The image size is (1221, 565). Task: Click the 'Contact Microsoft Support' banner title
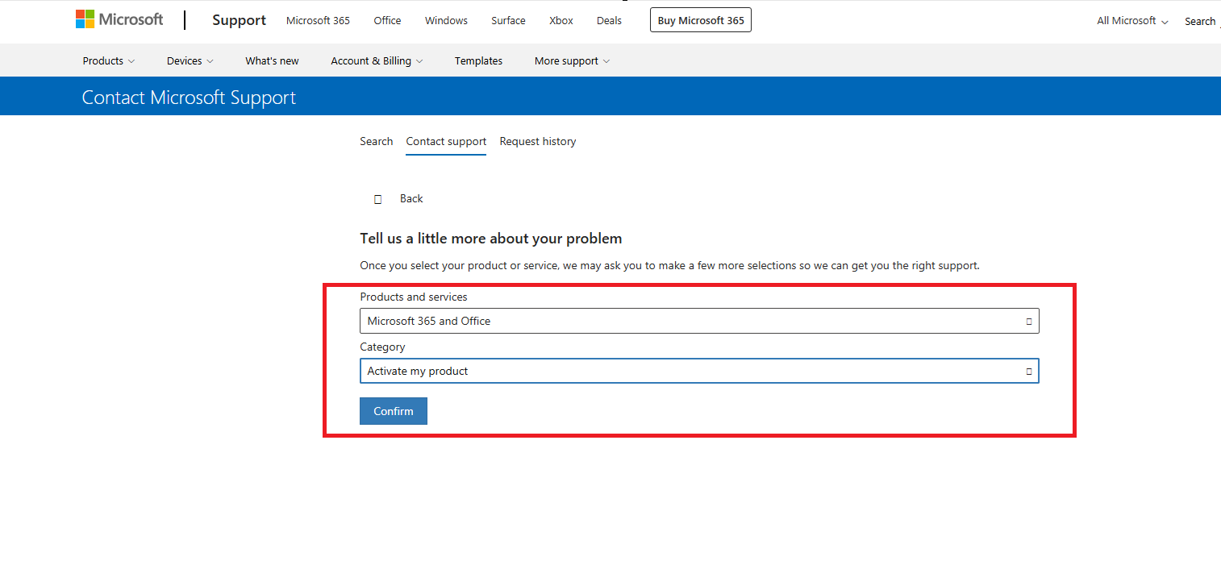189,98
